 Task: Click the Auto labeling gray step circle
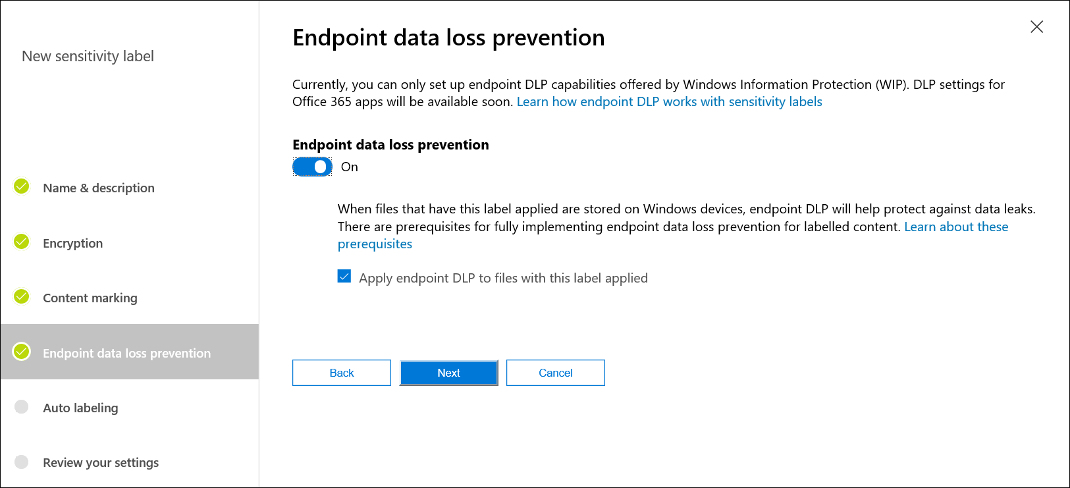point(22,407)
